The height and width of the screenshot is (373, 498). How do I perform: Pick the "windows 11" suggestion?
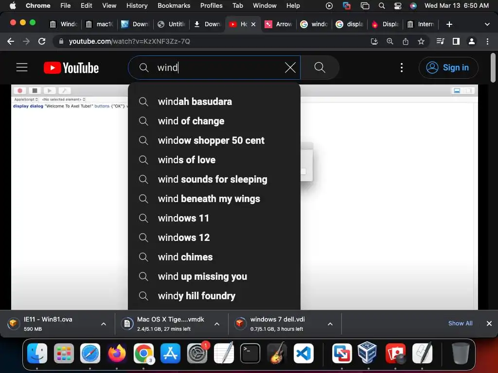click(x=214, y=218)
